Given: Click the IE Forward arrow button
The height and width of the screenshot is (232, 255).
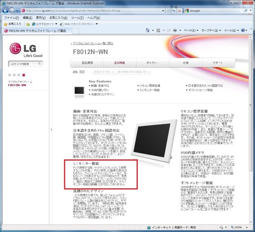Looking at the screenshot, I should click(x=12, y=11).
